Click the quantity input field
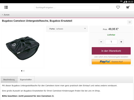 [x=111, y=42]
